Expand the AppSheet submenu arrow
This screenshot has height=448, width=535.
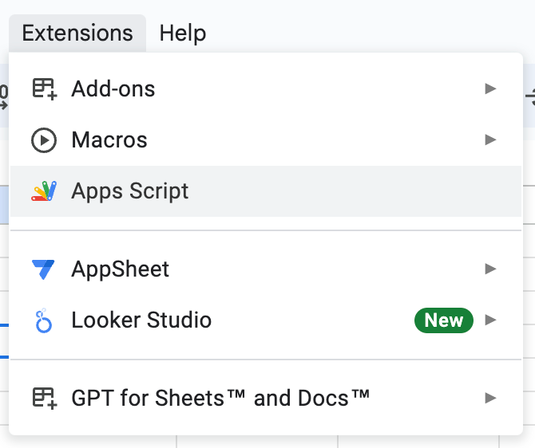click(x=490, y=269)
